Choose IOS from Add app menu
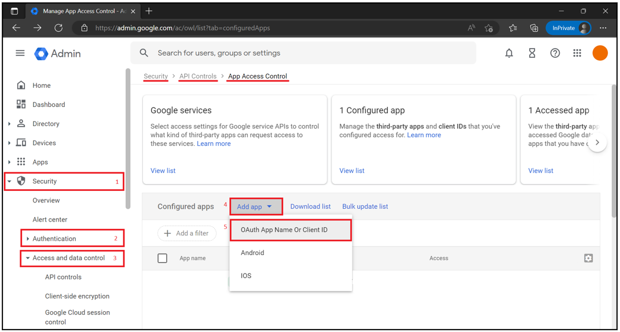Viewport: 620px width, 332px height. pyautogui.click(x=291, y=275)
